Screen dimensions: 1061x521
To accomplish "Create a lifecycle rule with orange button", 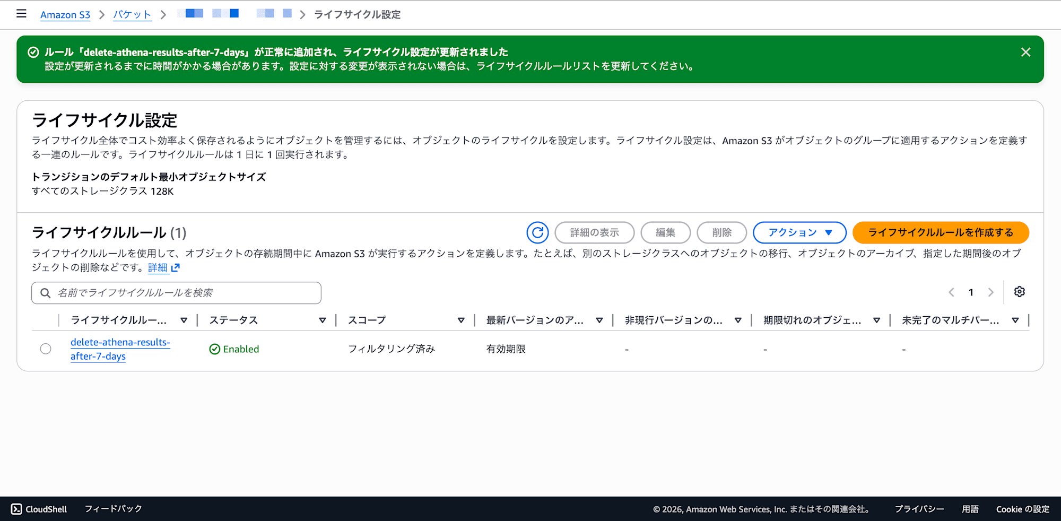I will (941, 232).
